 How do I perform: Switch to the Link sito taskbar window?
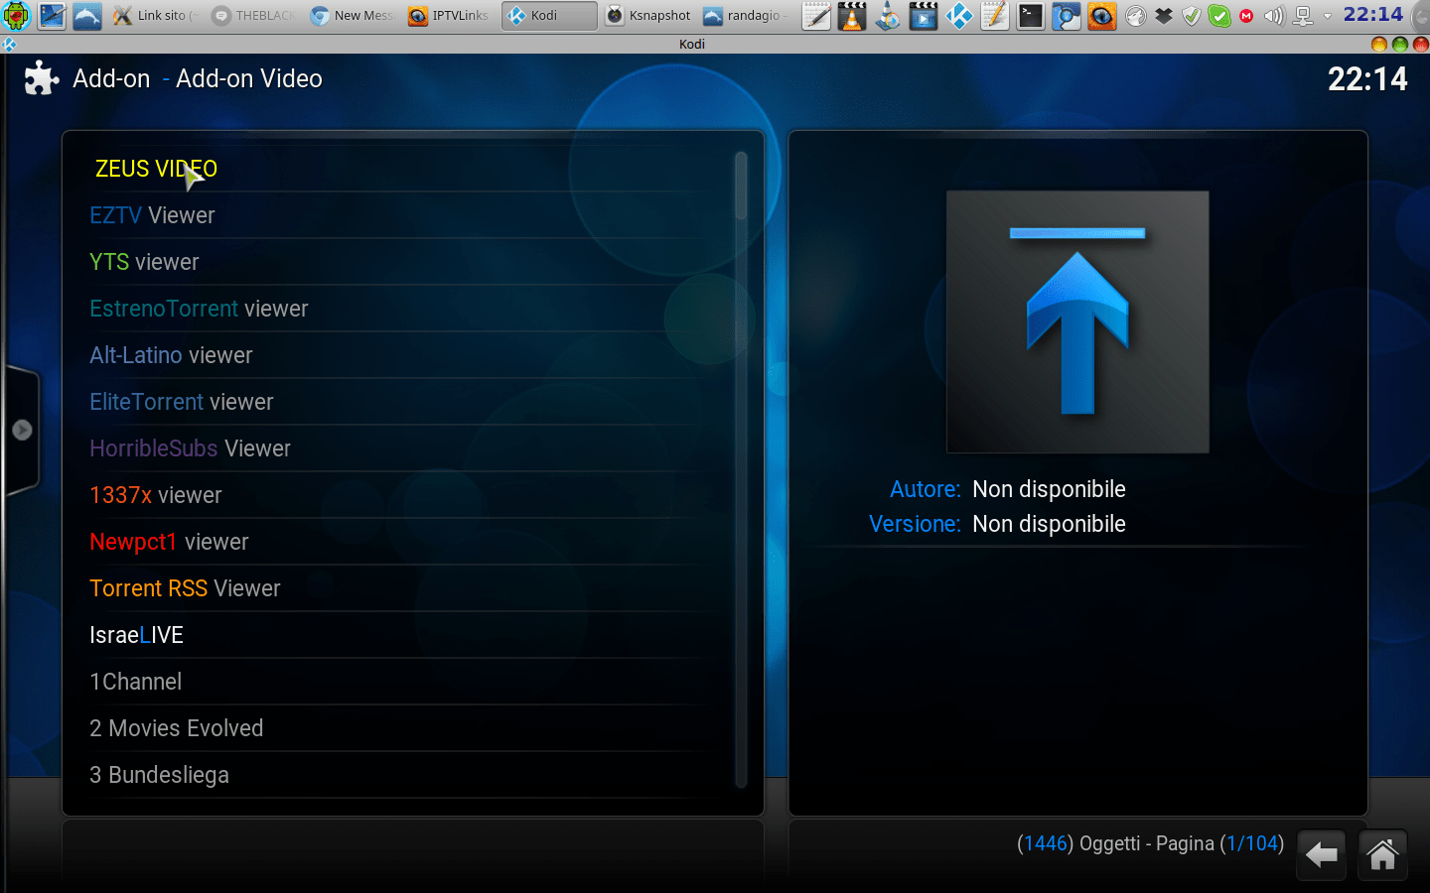(x=155, y=15)
